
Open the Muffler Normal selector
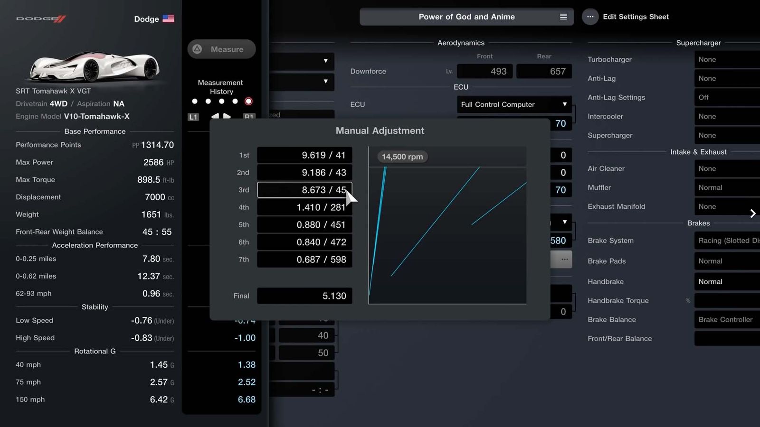pos(727,187)
